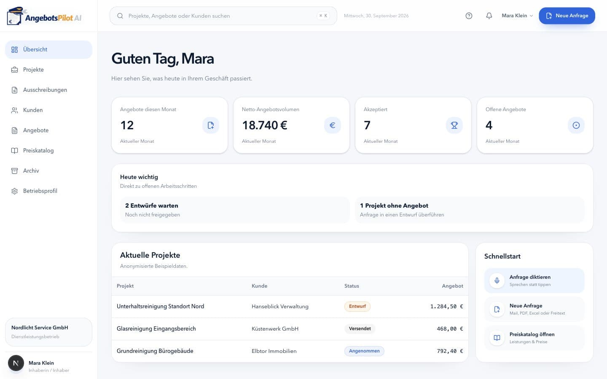Click the N avatar next to Mara Klein
This screenshot has width=607, height=379.
point(16,363)
